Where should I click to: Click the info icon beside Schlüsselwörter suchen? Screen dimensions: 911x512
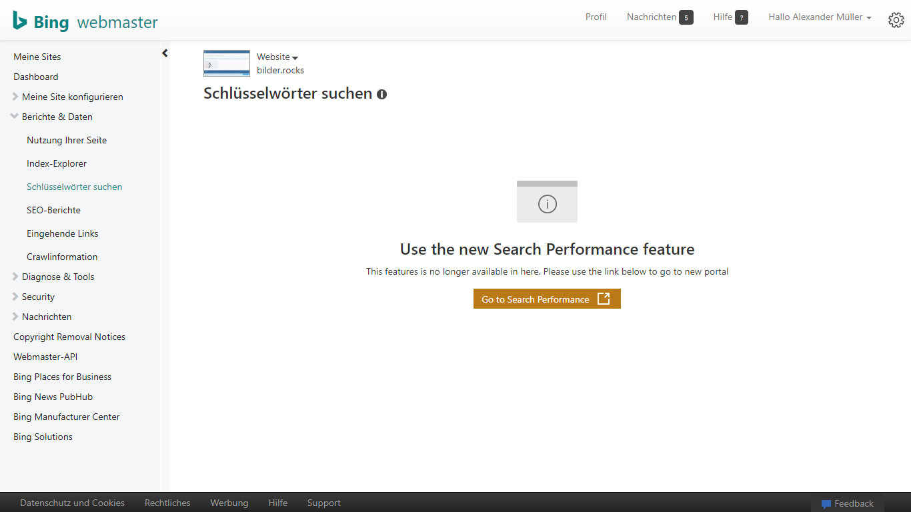(381, 95)
